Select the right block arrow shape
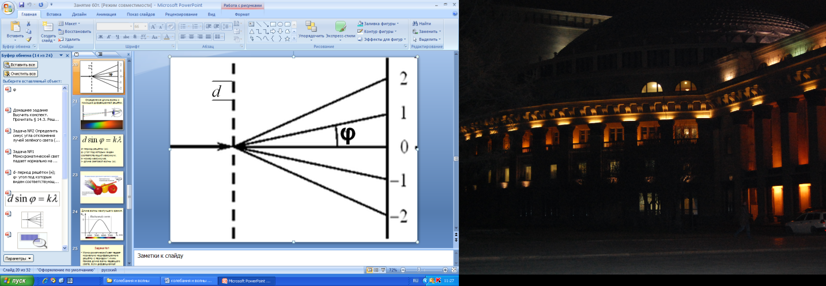Screen dimensions: 826x286 (x=273, y=32)
